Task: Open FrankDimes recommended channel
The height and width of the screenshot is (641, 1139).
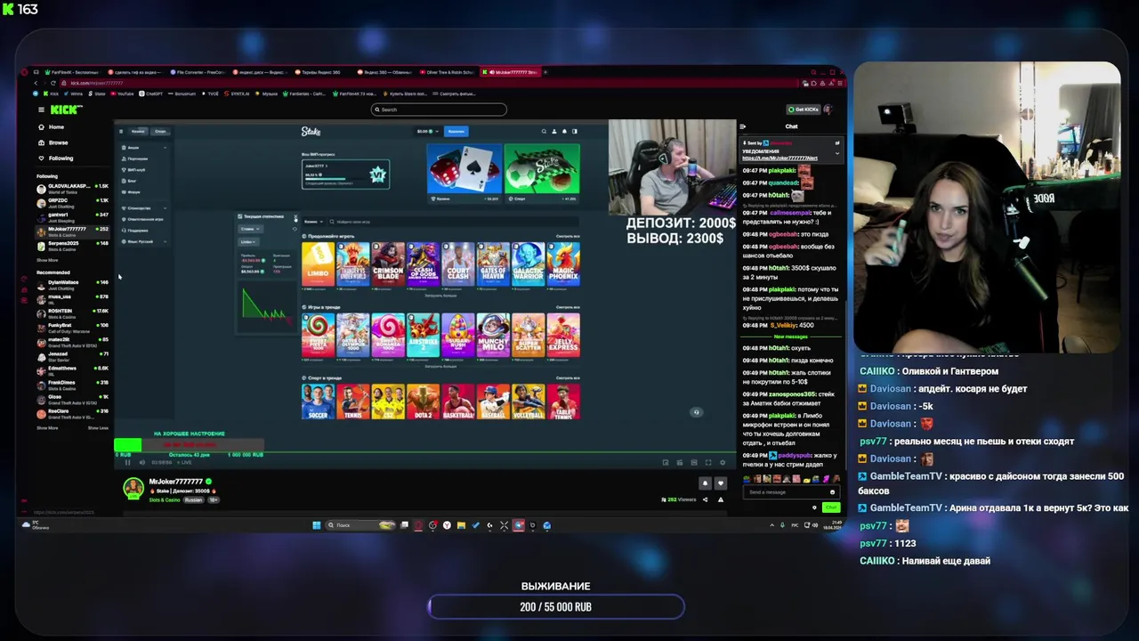Action: click(x=72, y=385)
